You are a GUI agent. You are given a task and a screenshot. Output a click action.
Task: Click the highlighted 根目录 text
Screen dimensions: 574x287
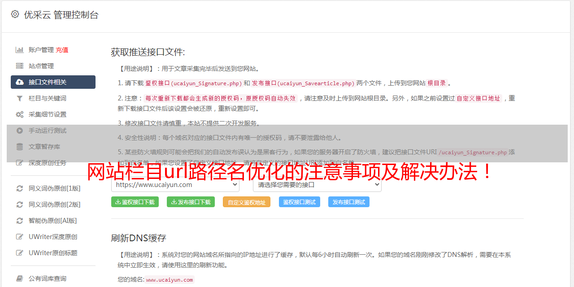coord(437,83)
